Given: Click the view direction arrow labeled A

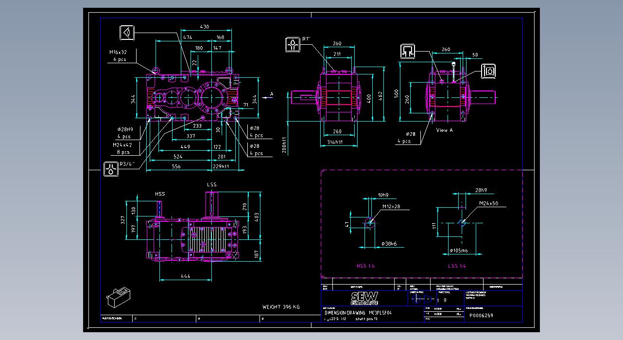Looking at the screenshot, I should tap(268, 96).
